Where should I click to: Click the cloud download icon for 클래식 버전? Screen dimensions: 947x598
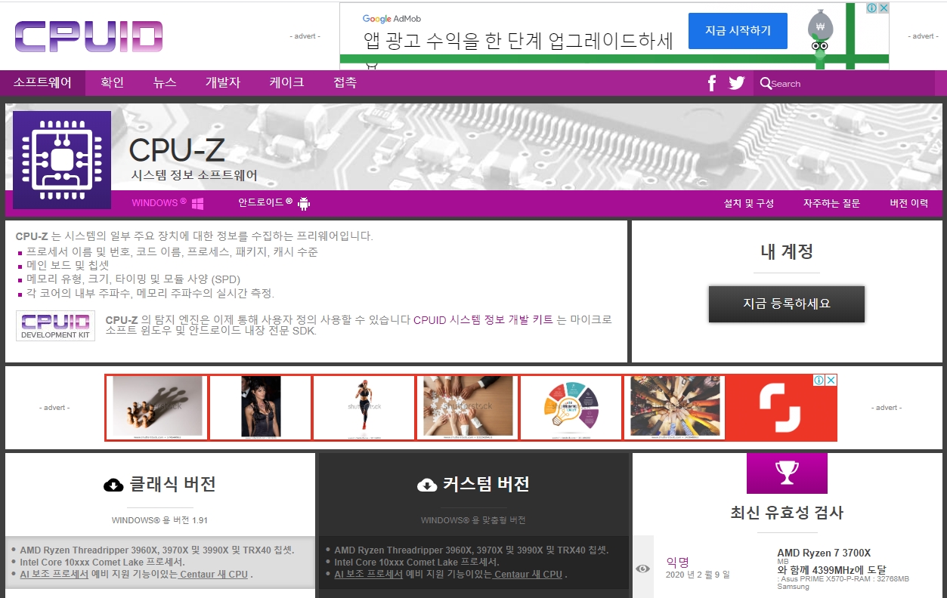click(113, 485)
